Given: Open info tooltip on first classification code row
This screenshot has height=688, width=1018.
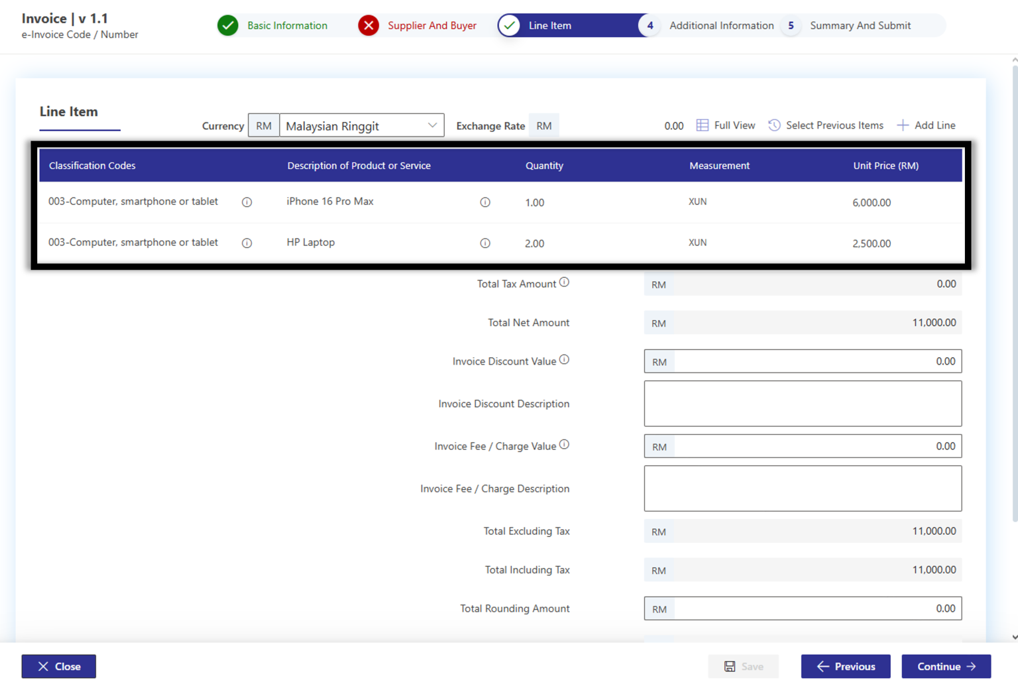Looking at the screenshot, I should coord(247,202).
